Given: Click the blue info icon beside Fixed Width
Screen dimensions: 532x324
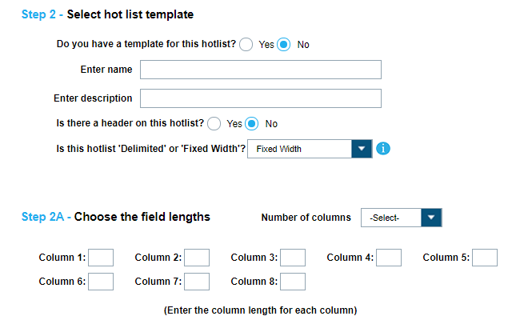Looking at the screenshot, I should [382, 149].
